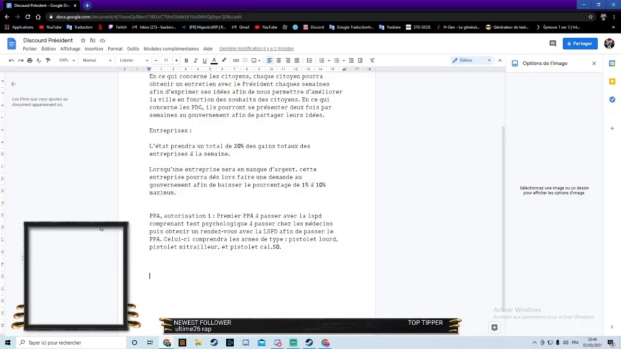The image size is (621, 349).
Task: Click the document title Discourd Président
Action: click(x=48, y=40)
